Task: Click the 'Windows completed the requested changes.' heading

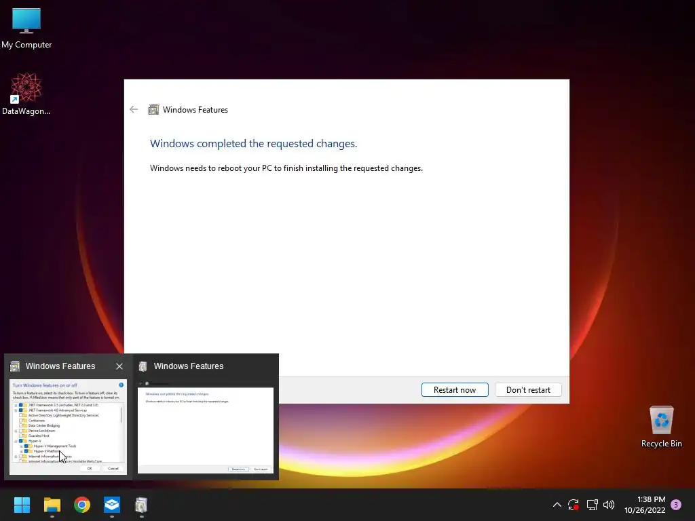Action: point(254,144)
